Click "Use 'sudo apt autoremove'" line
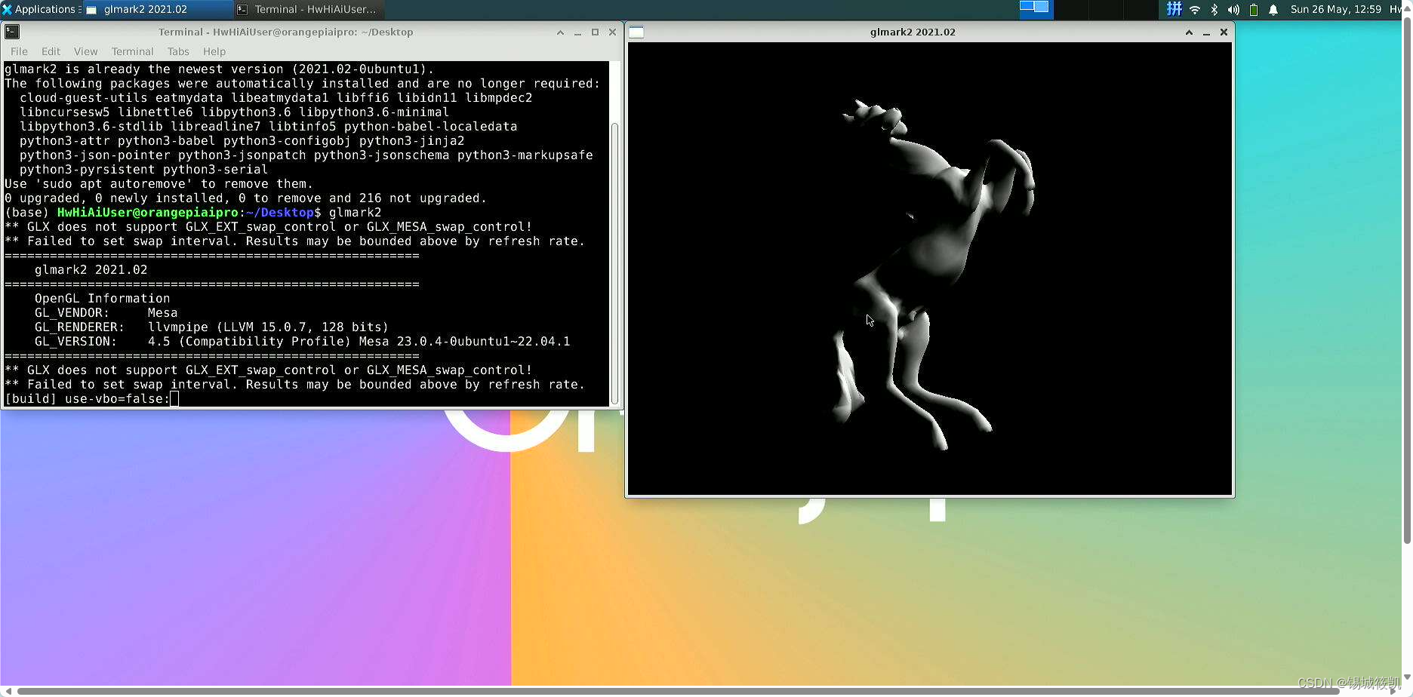This screenshot has height=697, width=1413. 159,183
